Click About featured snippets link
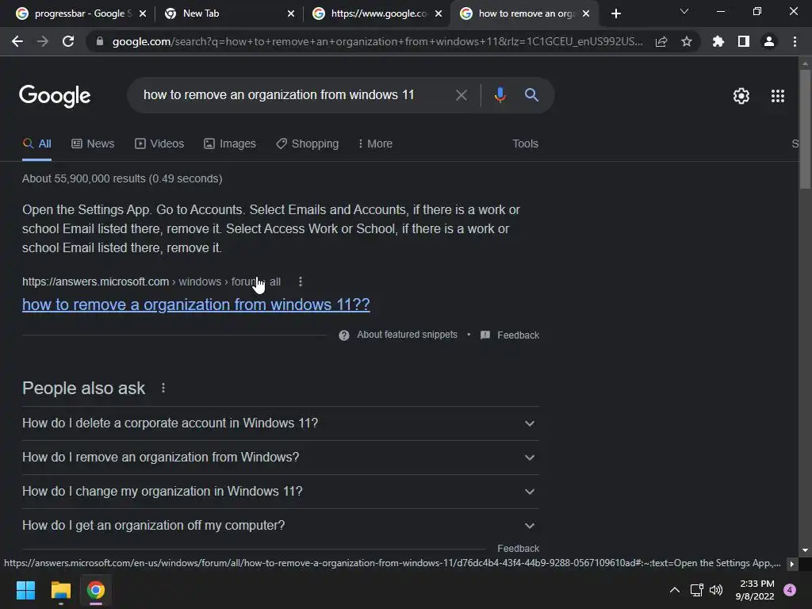Screen dimensions: 812x609 coord(407,335)
